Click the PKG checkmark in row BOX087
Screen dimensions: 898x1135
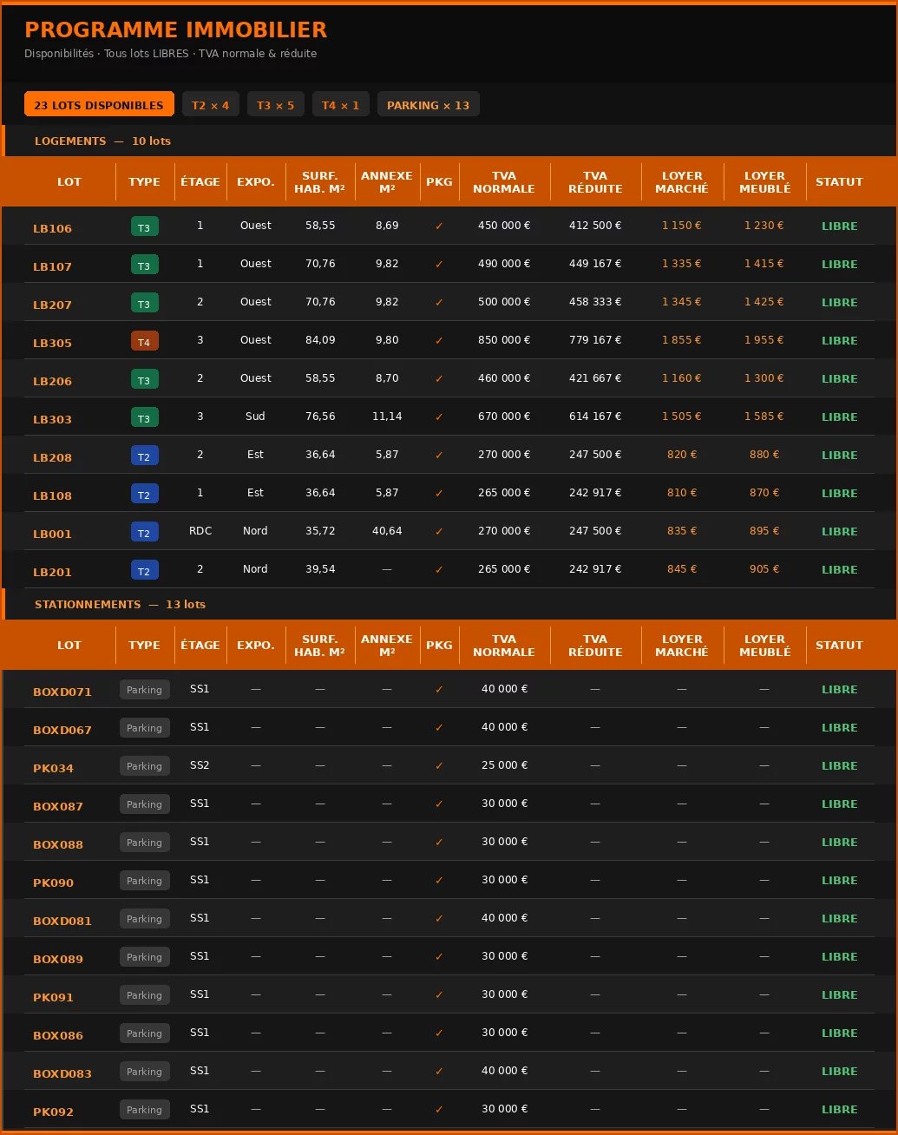click(439, 804)
